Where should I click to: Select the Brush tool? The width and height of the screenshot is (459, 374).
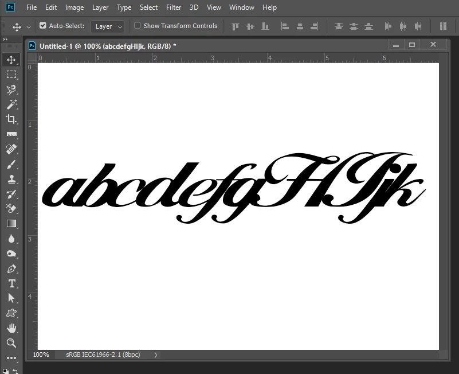pyautogui.click(x=11, y=164)
